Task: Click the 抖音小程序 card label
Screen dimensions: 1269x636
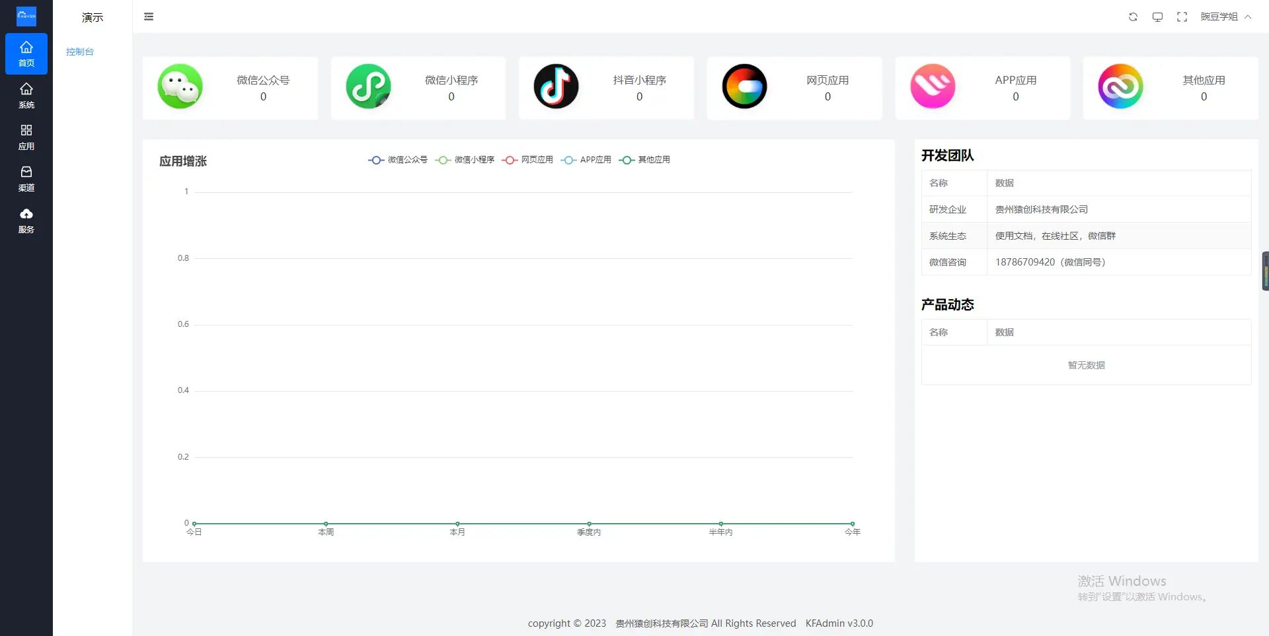Action: click(640, 80)
